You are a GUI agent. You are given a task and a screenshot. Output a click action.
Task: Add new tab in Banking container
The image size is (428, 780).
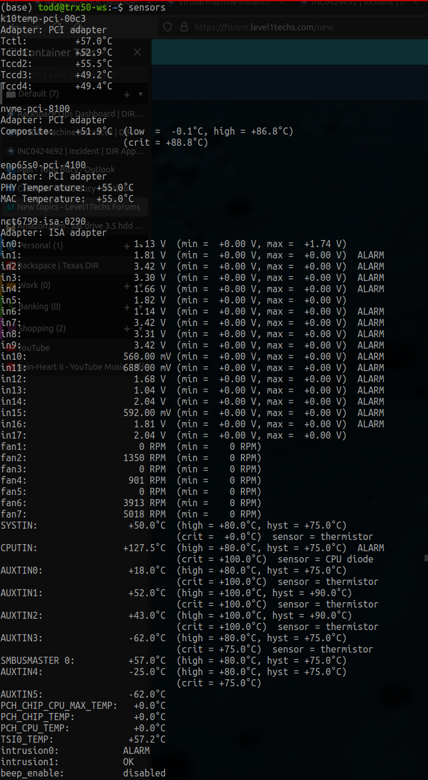(x=127, y=307)
